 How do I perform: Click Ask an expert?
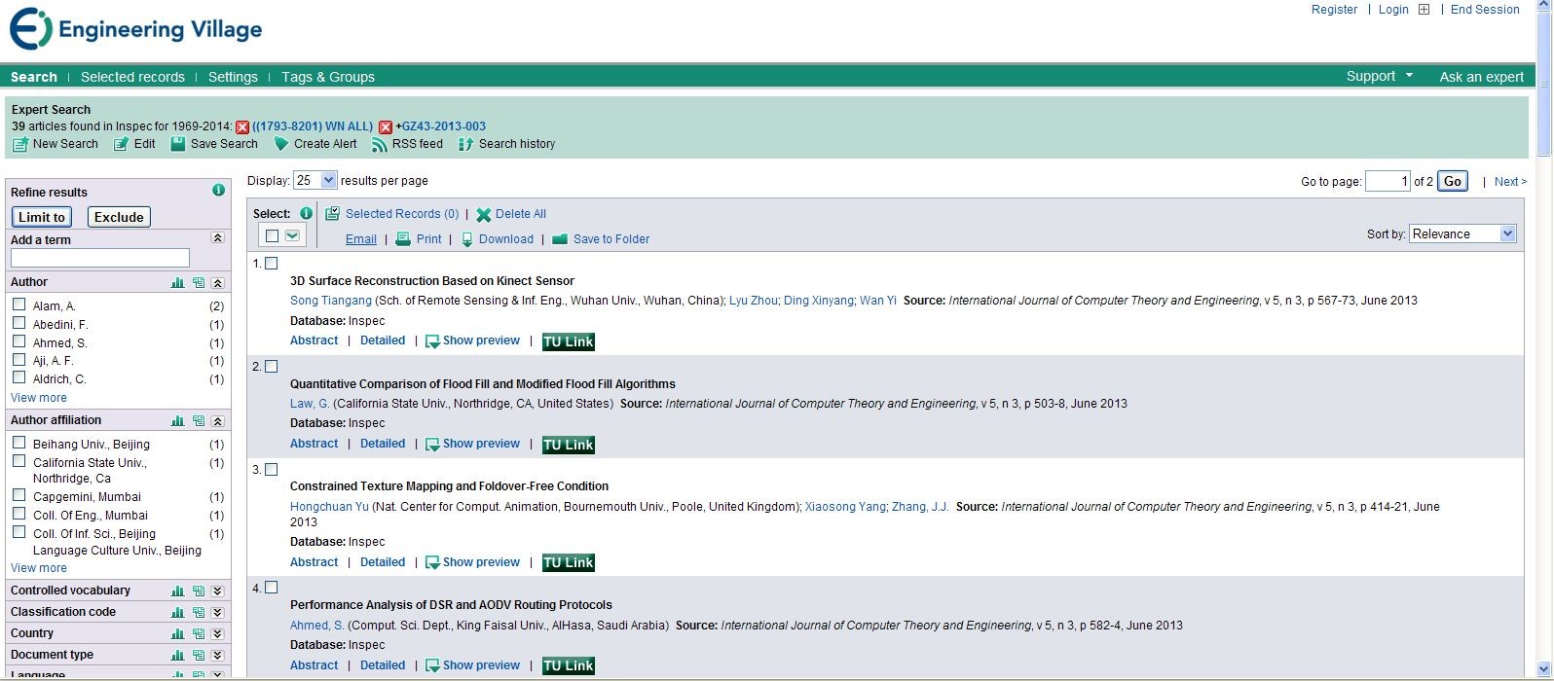click(1481, 77)
